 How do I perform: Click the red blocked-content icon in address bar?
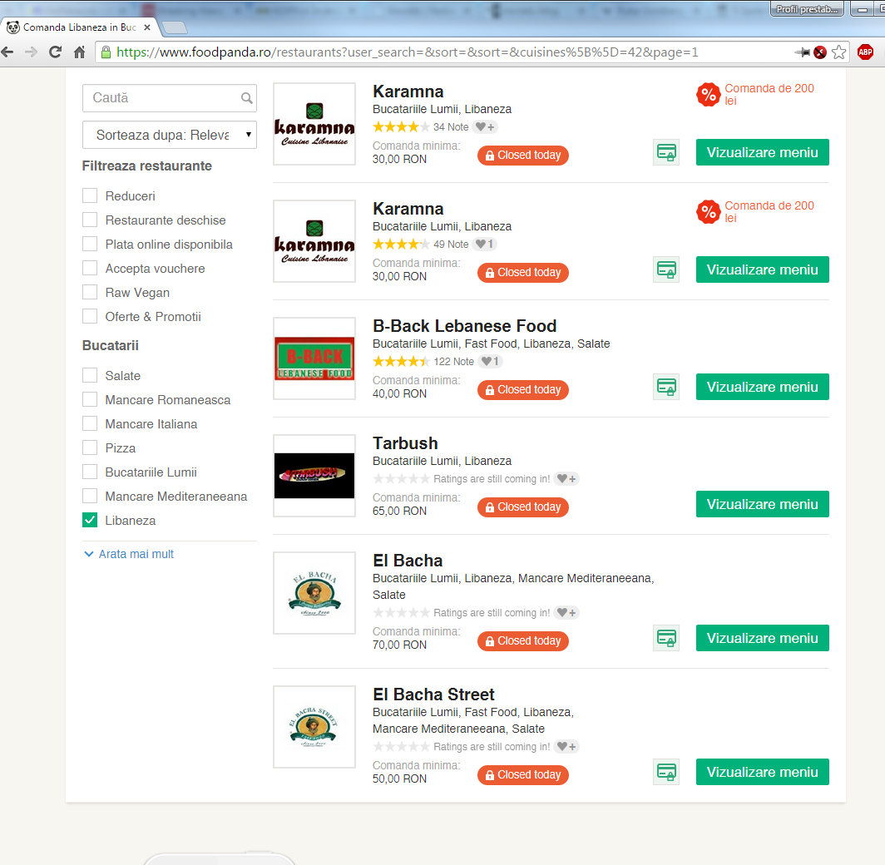(820, 52)
